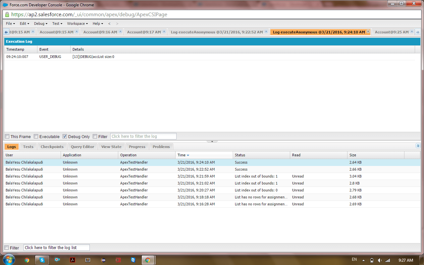This screenshot has height=265, width=424.
Task: Open the Progress tab
Action: coord(137,147)
